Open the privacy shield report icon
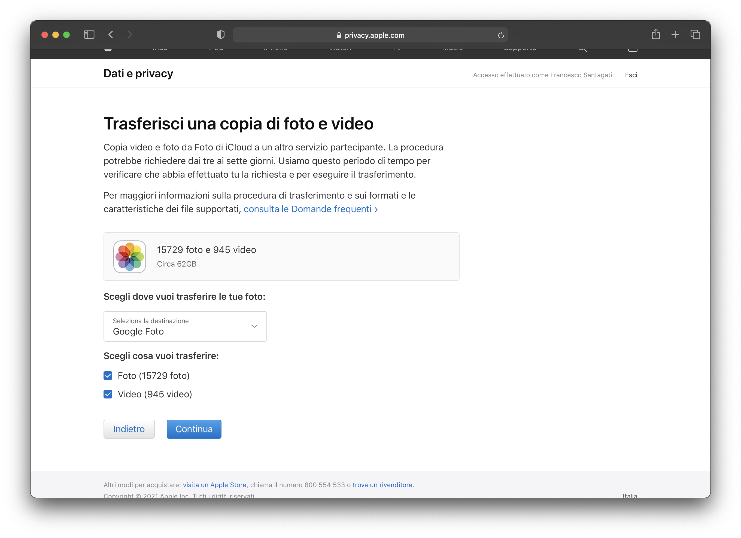Viewport: 741px width, 538px height. click(x=221, y=35)
